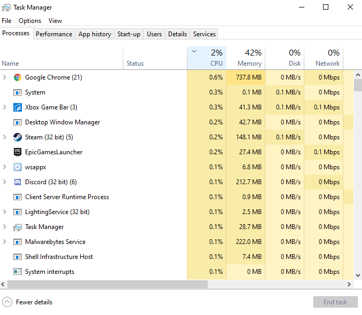Click the horizontal scrollbar right arrow
Image resolution: width=362 pixels, height=315 pixels.
pyautogui.click(x=349, y=284)
